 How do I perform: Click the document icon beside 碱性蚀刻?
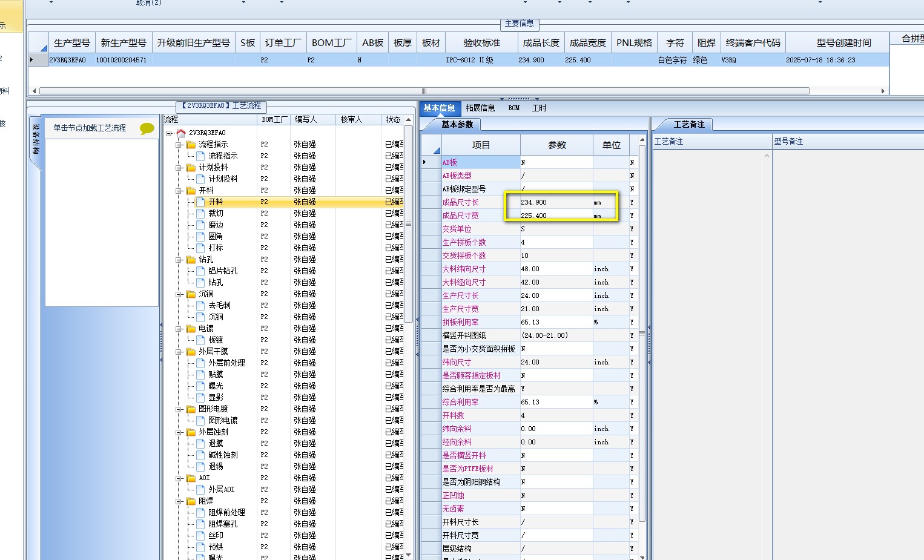200,455
